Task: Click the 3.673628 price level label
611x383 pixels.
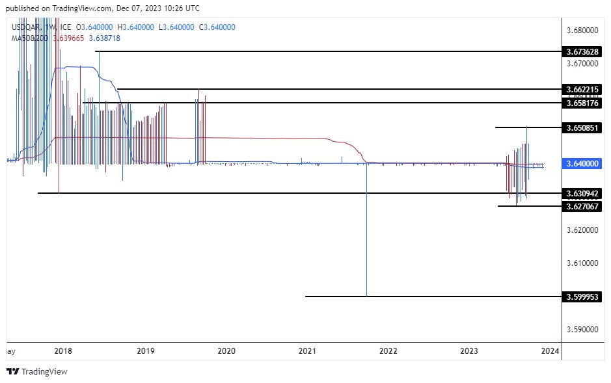Action: 582,51
